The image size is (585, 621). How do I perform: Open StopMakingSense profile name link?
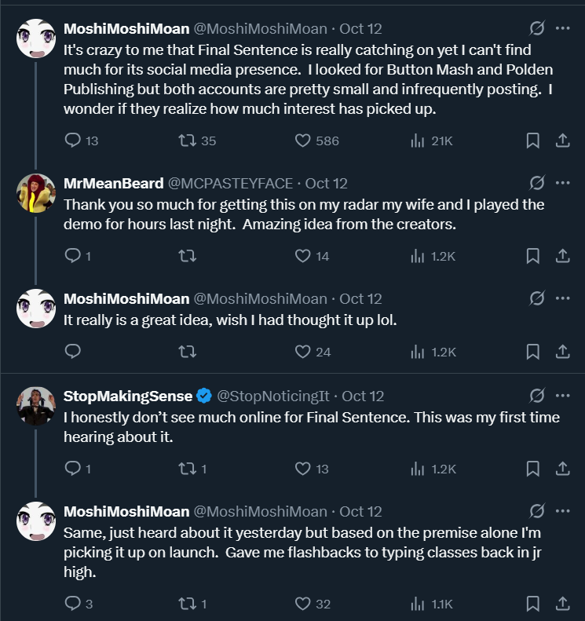pyautogui.click(x=126, y=396)
